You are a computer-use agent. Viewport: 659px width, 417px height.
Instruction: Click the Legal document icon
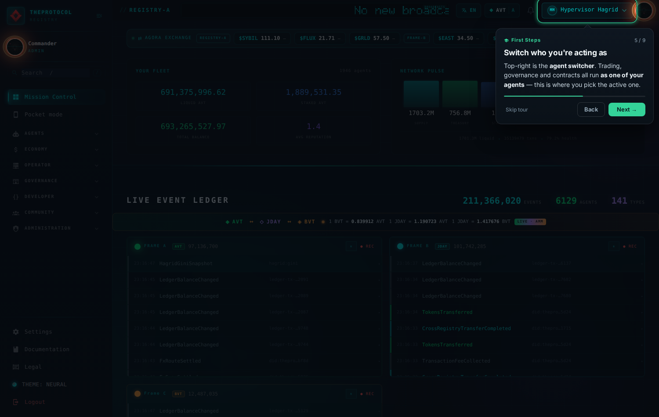point(16,367)
